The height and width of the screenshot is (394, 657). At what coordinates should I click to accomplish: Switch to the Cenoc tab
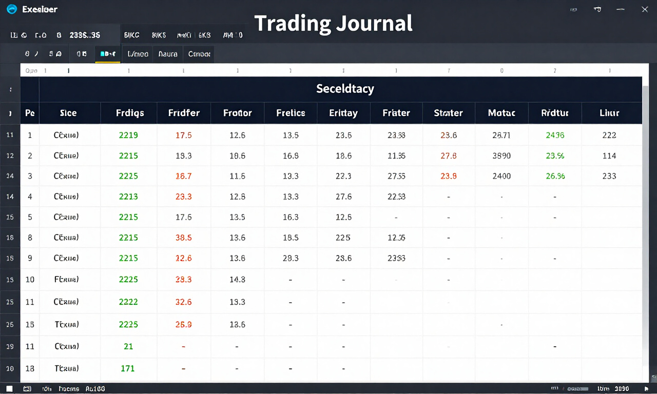point(199,54)
